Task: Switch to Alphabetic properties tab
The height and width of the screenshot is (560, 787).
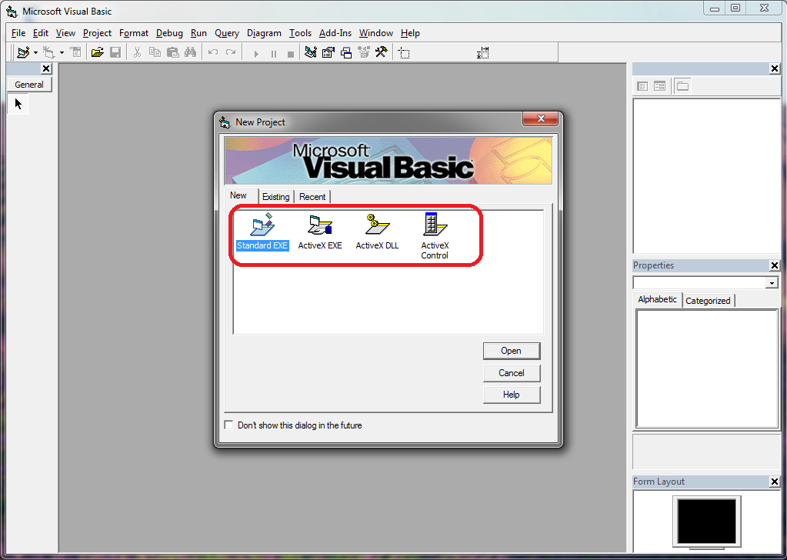Action: coord(657,299)
